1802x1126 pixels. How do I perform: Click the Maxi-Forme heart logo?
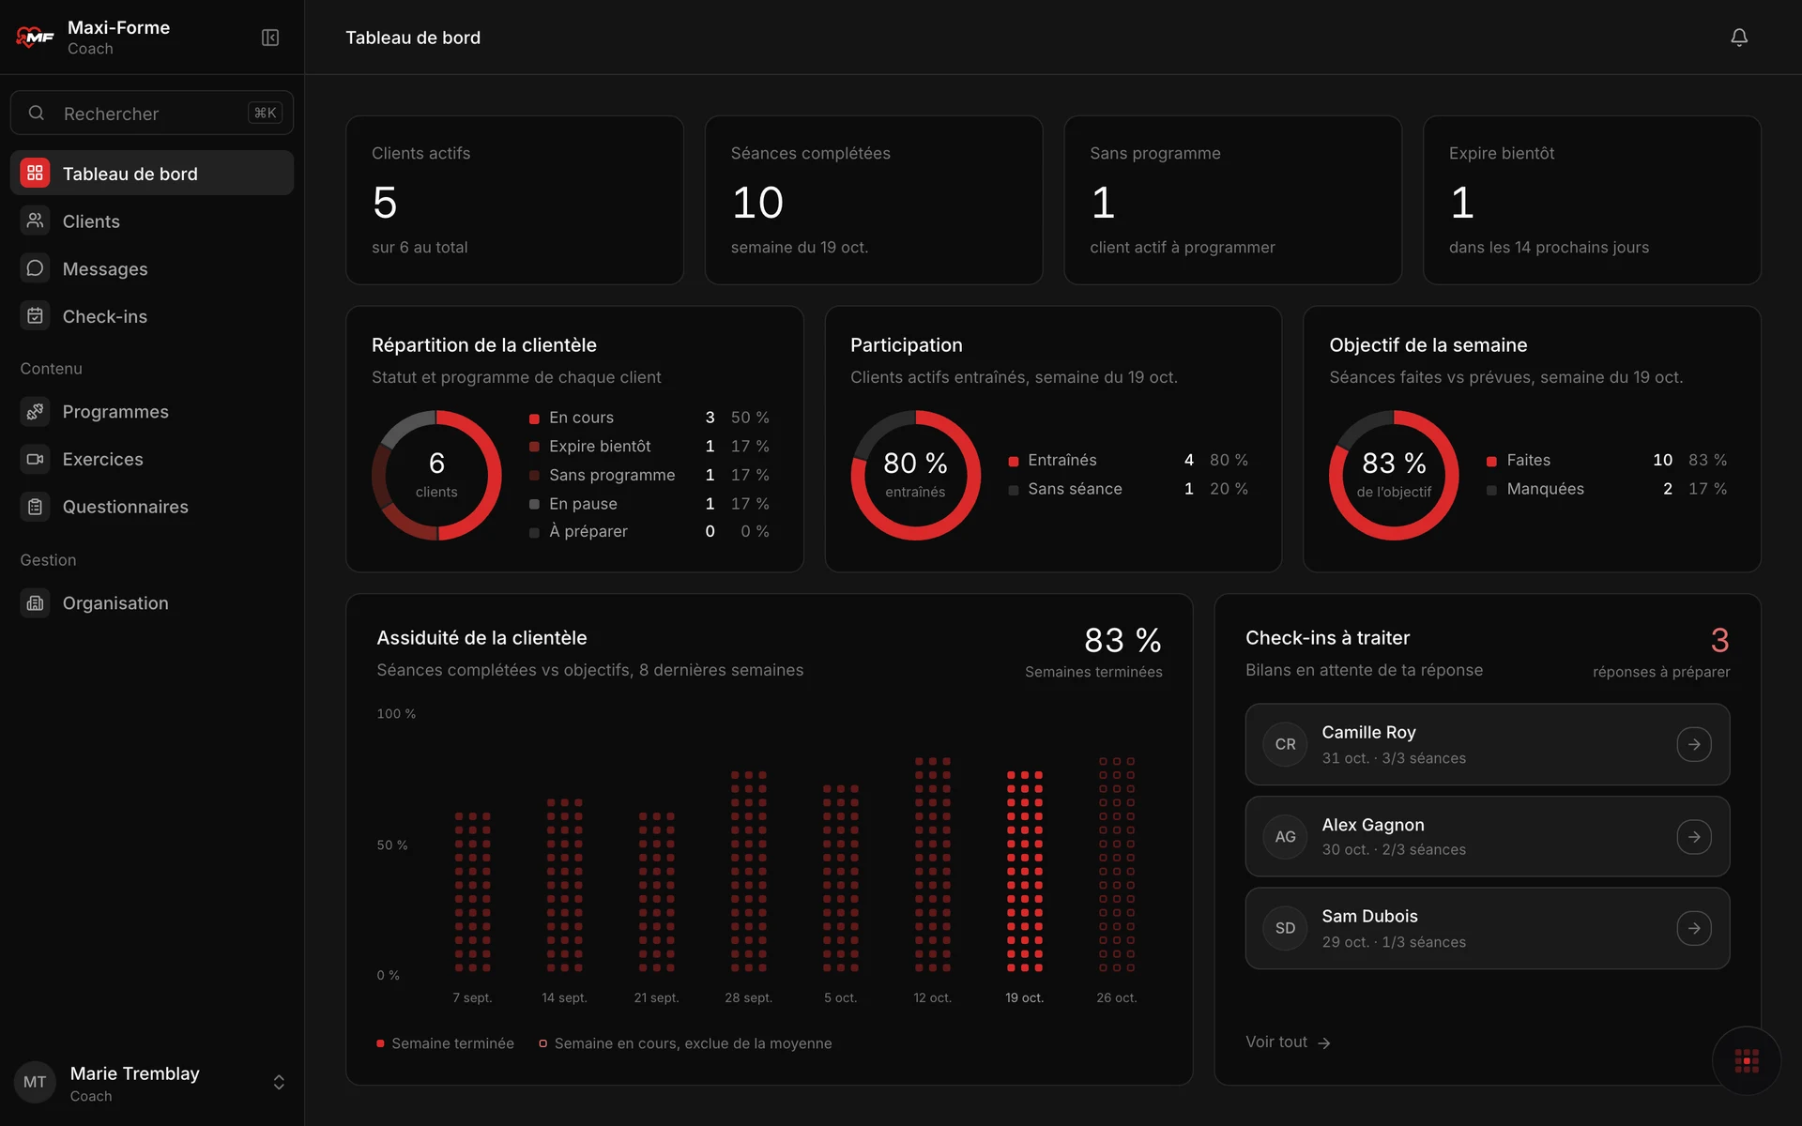pos(35,38)
